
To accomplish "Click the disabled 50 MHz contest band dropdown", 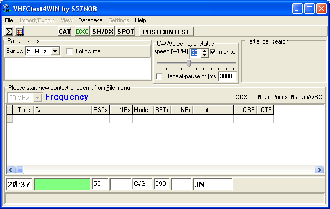I will click(24, 98).
